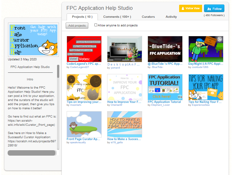Enable Allow anyone to add projects checkbox

(x=96, y=25)
